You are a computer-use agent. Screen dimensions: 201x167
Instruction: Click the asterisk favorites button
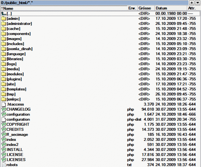[191, 3]
